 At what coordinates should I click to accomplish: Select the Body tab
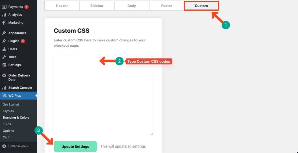[132, 6]
